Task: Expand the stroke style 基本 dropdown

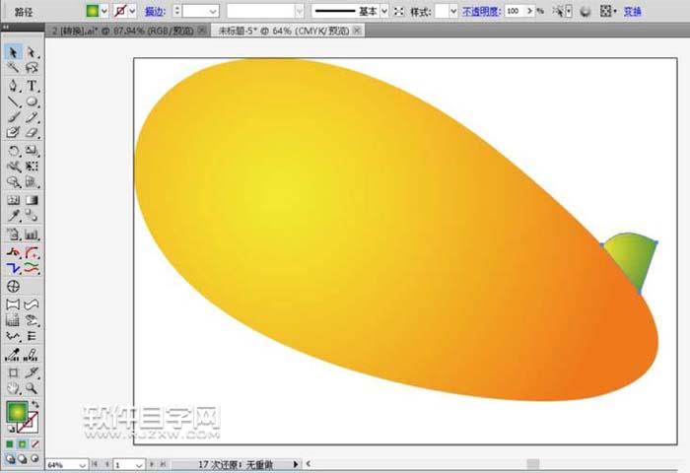Action: tap(384, 11)
